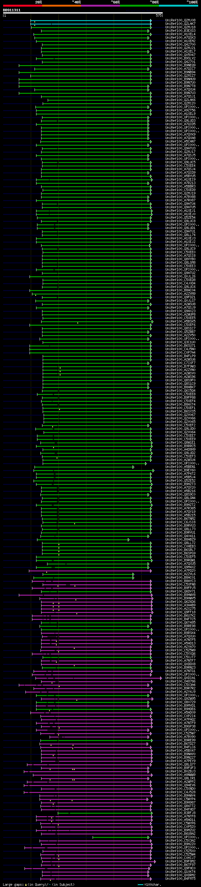Image resolution: width=201 pixels, height=887 pixels.
Task: Select hit label UniRef100_B8AYC3
Action: pyautogui.click(x=180, y=581)
